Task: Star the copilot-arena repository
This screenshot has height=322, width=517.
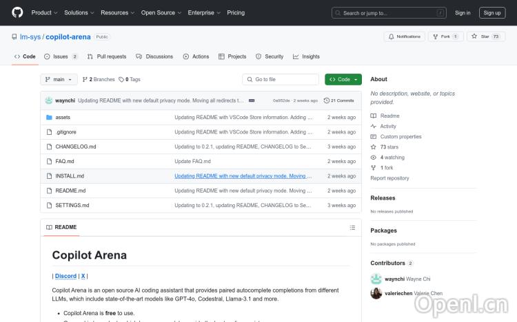Action: (485, 36)
